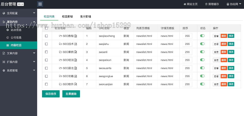Toggle status switch for seoruanjian
Image resolution: width=244 pixels, height=116 pixels.
pyautogui.click(x=202, y=84)
